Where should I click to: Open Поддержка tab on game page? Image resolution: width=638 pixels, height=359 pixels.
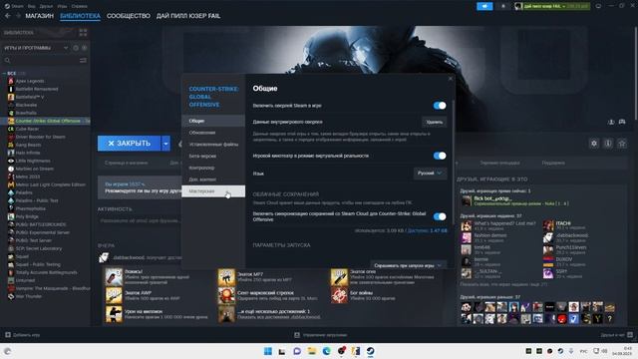click(553, 163)
